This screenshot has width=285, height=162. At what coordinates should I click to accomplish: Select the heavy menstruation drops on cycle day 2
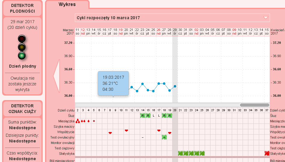pyautogui.click(x=78, y=121)
